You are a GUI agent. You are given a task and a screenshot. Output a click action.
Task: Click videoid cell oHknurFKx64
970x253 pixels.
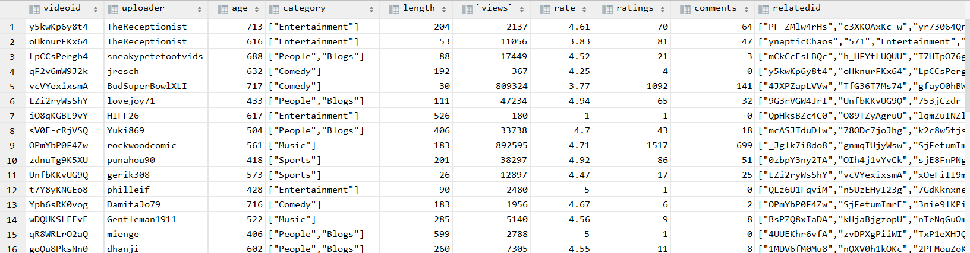coord(58,41)
